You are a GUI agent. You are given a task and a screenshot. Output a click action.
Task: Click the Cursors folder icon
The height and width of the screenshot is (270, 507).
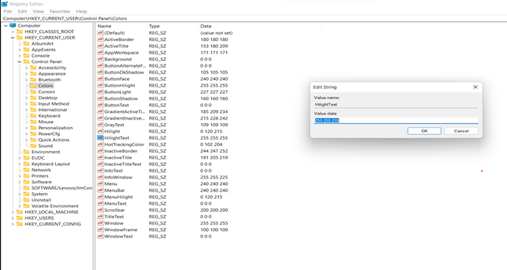[x=33, y=92]
